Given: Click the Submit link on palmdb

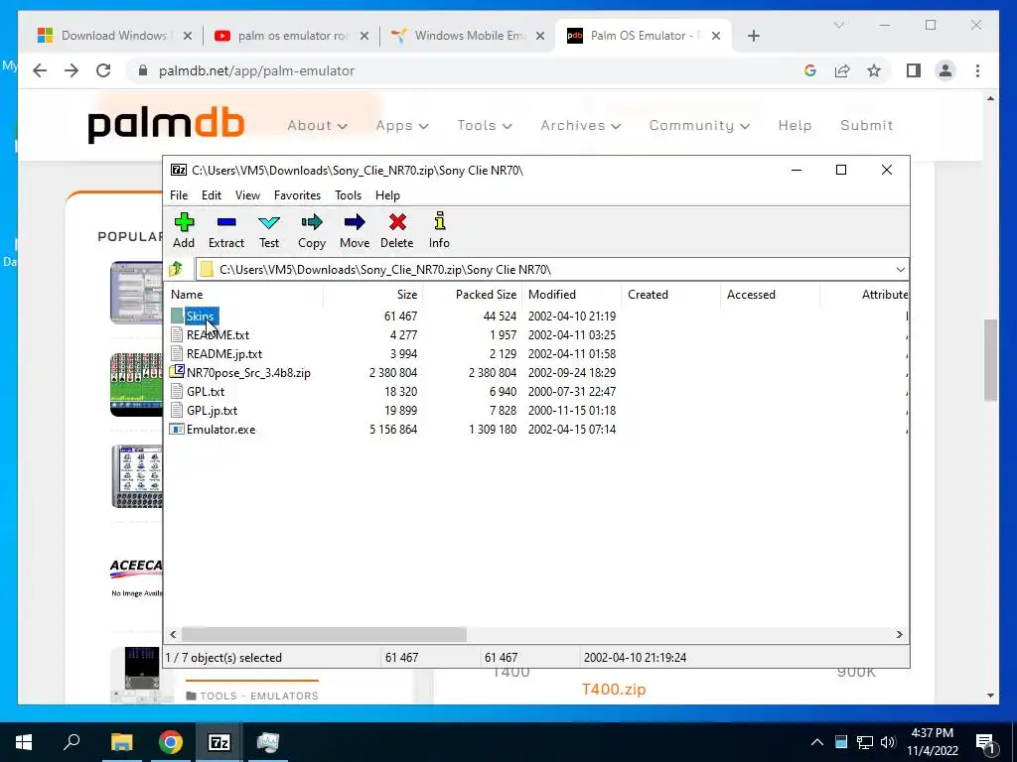Looking at the screenshot, I should [x=866, y=125].
